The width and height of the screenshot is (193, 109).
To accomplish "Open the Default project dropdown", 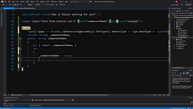I will tap(57, 100).
